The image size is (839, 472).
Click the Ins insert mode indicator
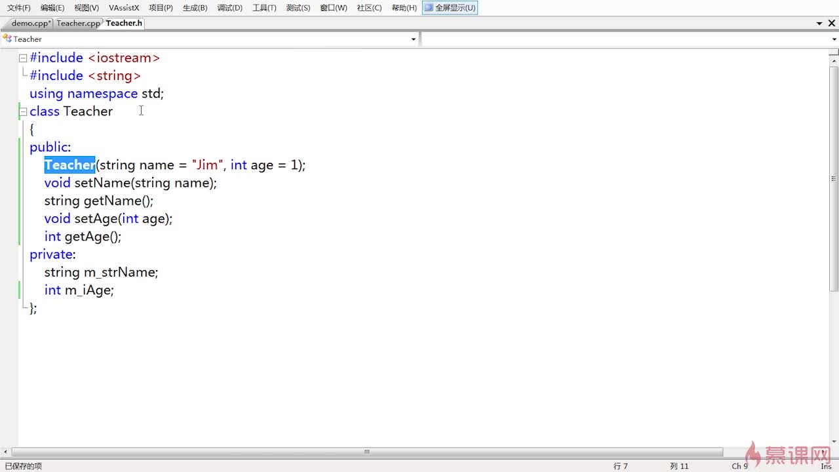(x=826, y=466)
